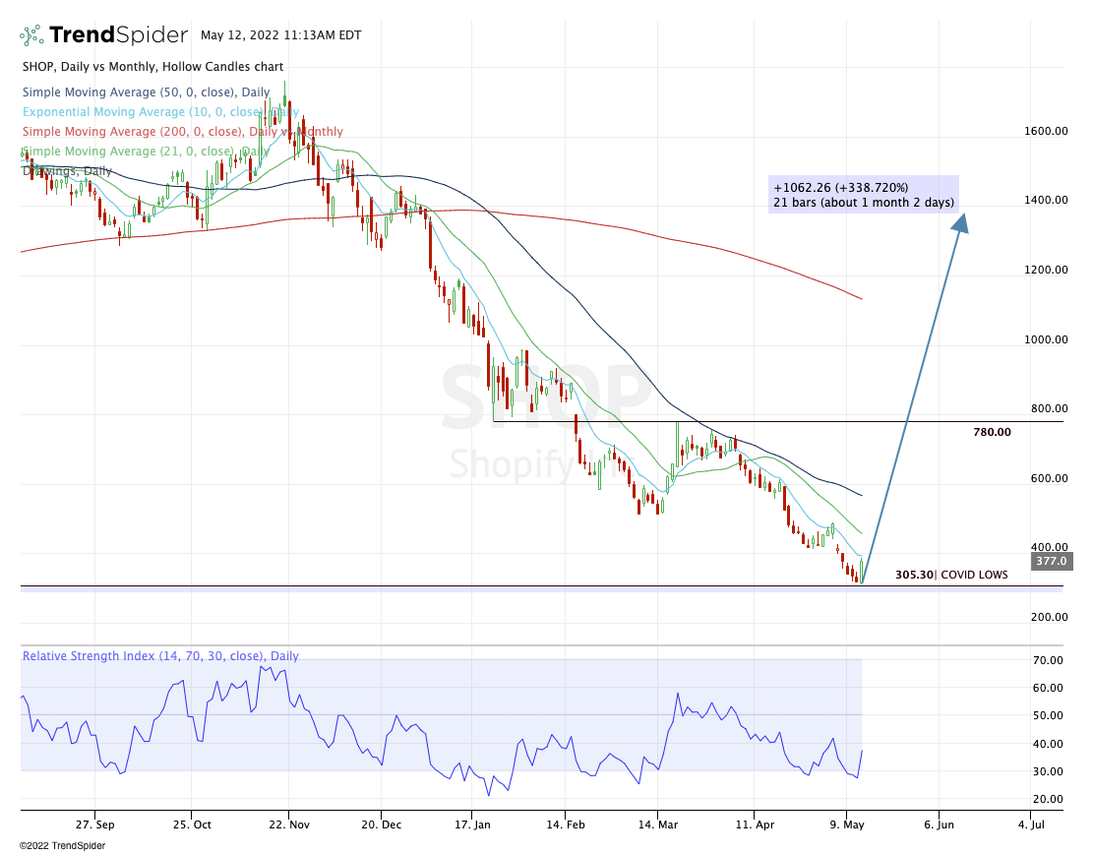Click the +1062.26 (+338.720%) measurement box
Viewport: 1093px width, 855px height.
864,195
